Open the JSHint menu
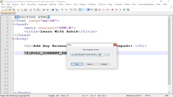The image size is (173, 97). coord(127,4)
